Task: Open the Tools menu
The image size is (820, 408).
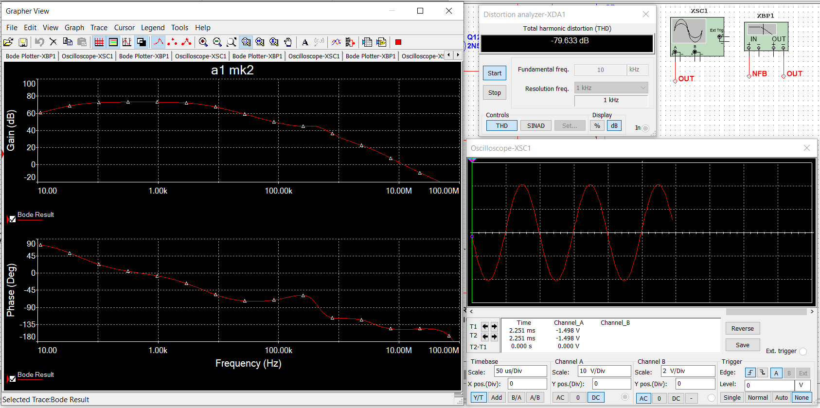Action: 179,28
